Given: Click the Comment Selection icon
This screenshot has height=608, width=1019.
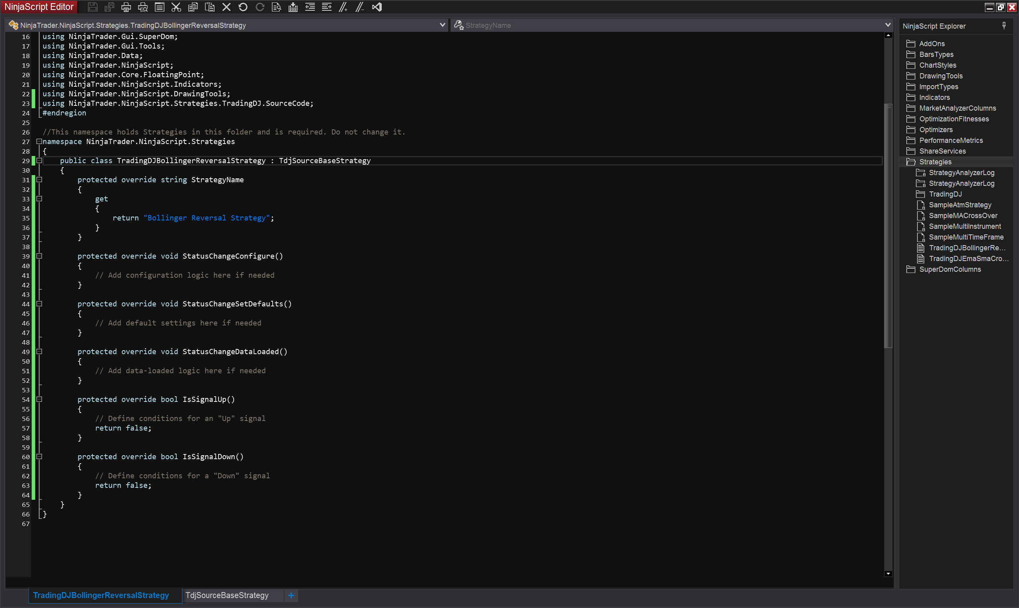Looking at the screenshot, I should click(x=344, y=7).
